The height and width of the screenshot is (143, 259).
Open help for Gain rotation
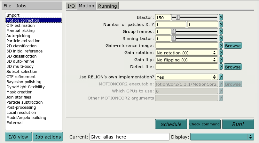[x=221, y=53]
